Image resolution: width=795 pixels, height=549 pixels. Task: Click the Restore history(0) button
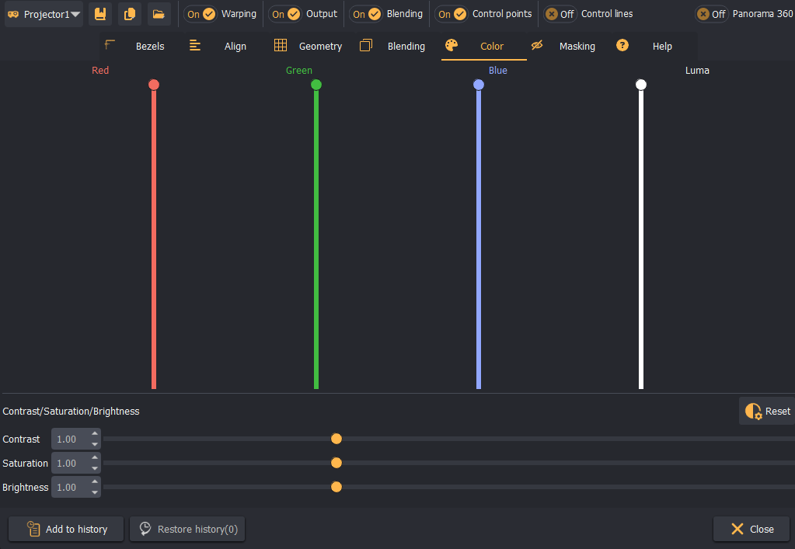point(187,529)
